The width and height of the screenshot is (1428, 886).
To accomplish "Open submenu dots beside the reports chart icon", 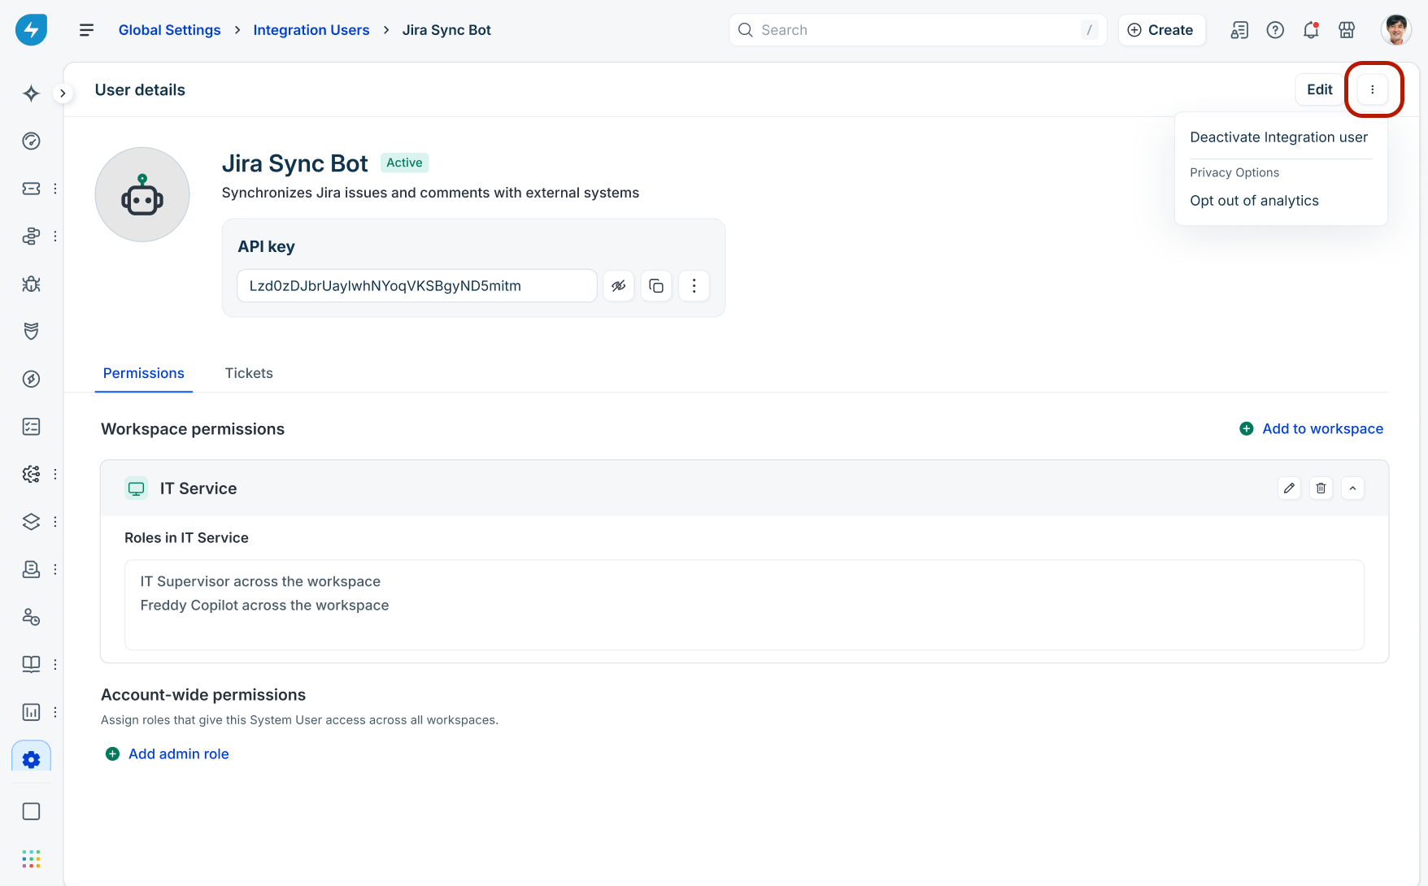I will tap(54, 712).
